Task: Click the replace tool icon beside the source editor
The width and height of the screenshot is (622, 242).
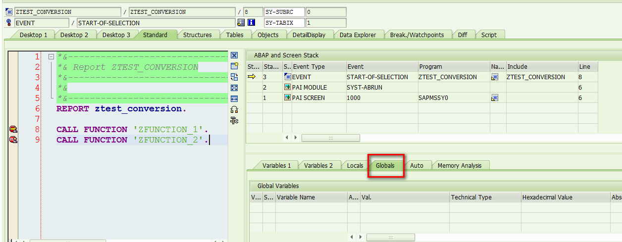Action: (x=235, y=77)
